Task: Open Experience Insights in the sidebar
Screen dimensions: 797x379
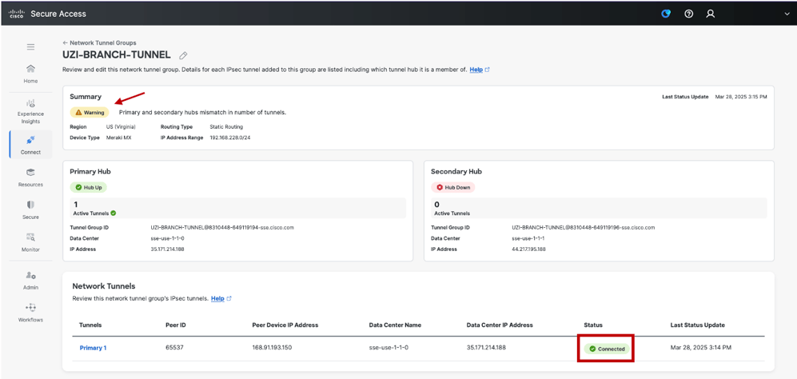Action: click(x=30, y=111)
